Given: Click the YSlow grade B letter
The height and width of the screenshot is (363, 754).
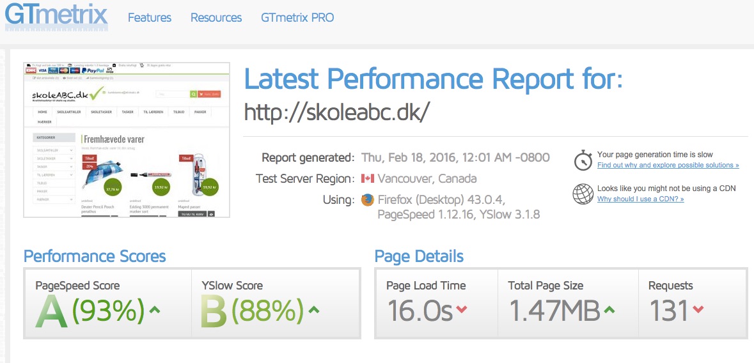Looking at the screenshot, I should (214, 311).
